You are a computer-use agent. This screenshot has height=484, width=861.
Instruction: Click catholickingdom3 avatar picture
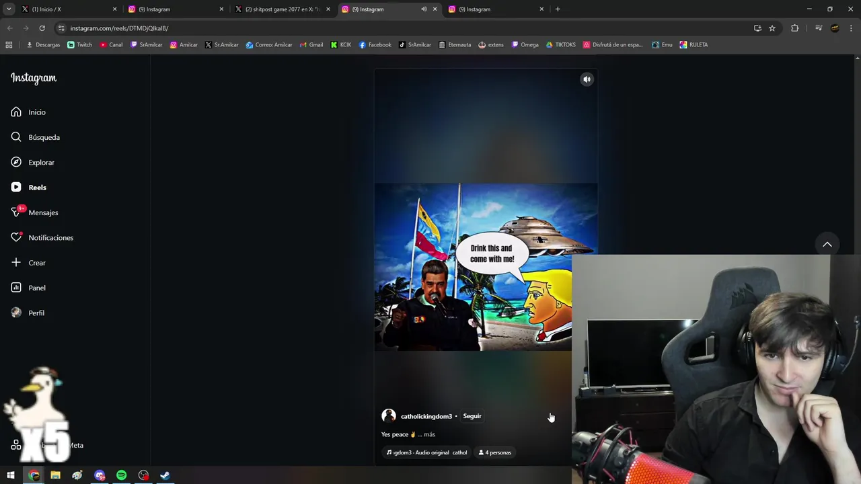(389, 416)
